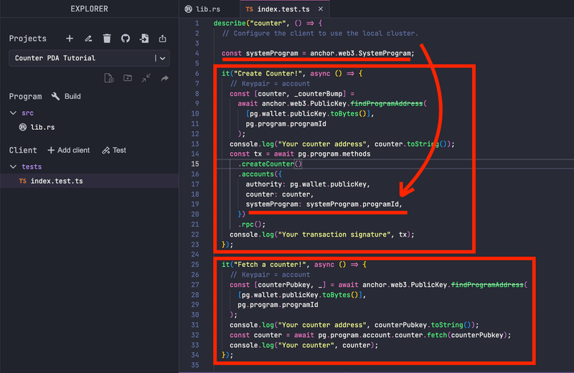Click the Projects section label
This screenshot has height=373, width=574.
(27, 39)
